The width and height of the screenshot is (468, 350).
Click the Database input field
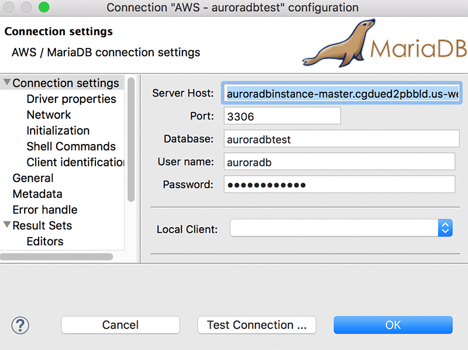[342, 139]
